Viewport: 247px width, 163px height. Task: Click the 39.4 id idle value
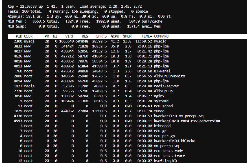point(86,16)
